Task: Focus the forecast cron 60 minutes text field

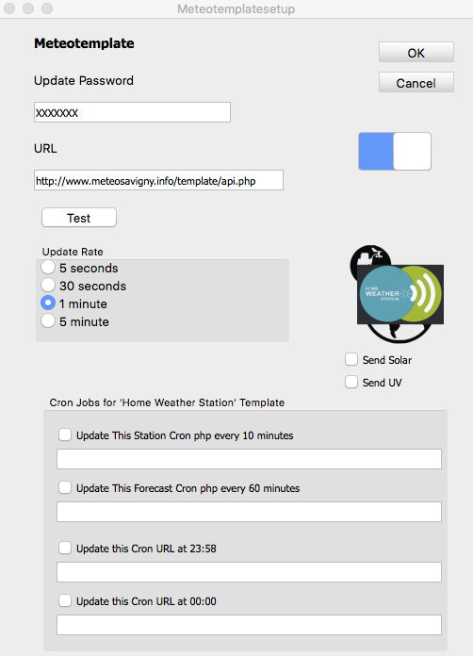Action: pyautogui.click(x=250, y=512)
